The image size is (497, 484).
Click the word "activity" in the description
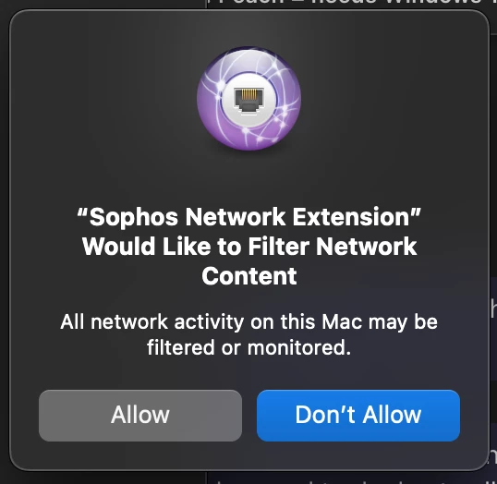[x=209, y=322]
